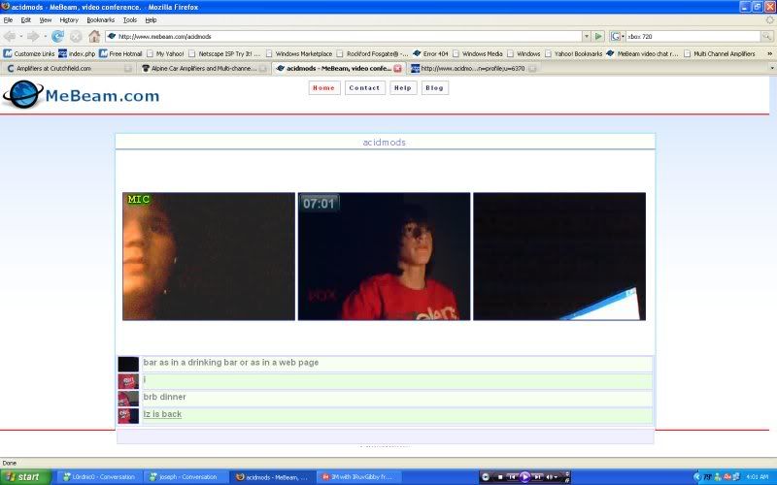Open the list-all-tabs dropdown arrow
This screenshot has width=777, height=485.
[772, 68]
